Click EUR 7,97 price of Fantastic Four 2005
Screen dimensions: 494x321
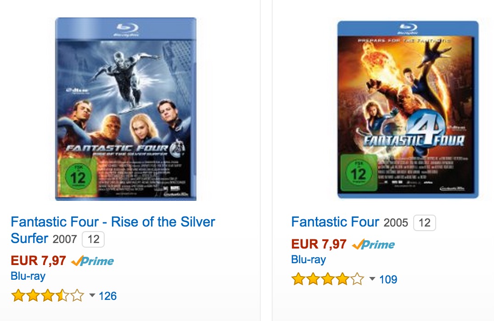[319, 244]
